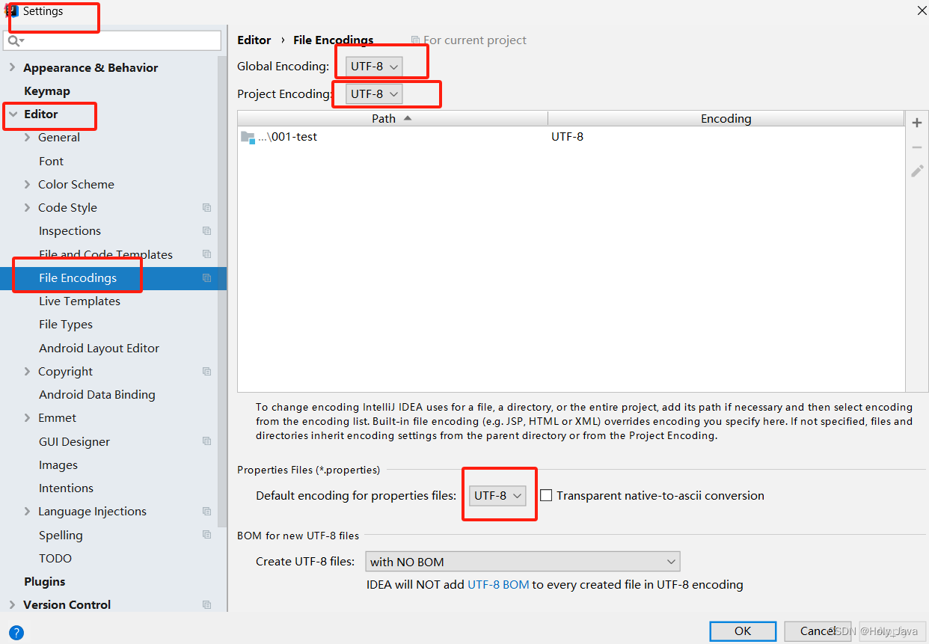Collapse the Editor section

pos(12,114)
